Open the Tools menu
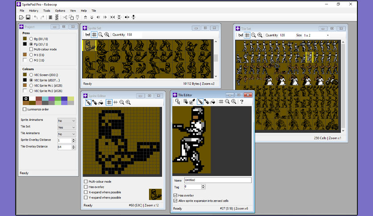The image size is (373, 216). point(46,11)
